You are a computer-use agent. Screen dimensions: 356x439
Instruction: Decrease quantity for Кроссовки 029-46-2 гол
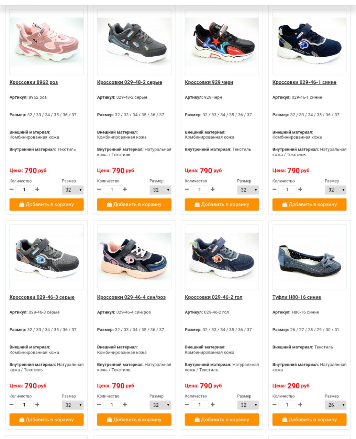point(187,404)
